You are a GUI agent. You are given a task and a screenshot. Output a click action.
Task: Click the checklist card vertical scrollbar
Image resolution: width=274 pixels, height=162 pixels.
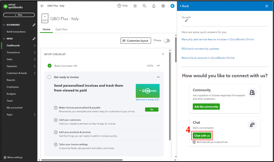coord(170,96)
